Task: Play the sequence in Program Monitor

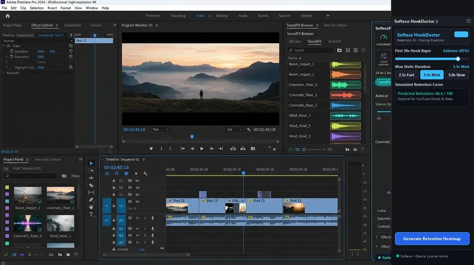Action: coord(202,149)
